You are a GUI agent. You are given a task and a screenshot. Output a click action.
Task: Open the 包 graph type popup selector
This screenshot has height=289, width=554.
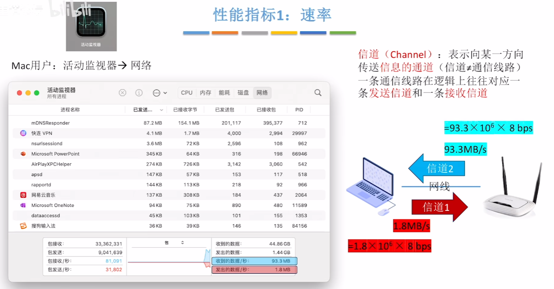[x=175, y=243]
